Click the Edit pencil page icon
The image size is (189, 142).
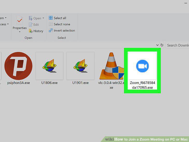pyautogui.click(x=31, y=24)
